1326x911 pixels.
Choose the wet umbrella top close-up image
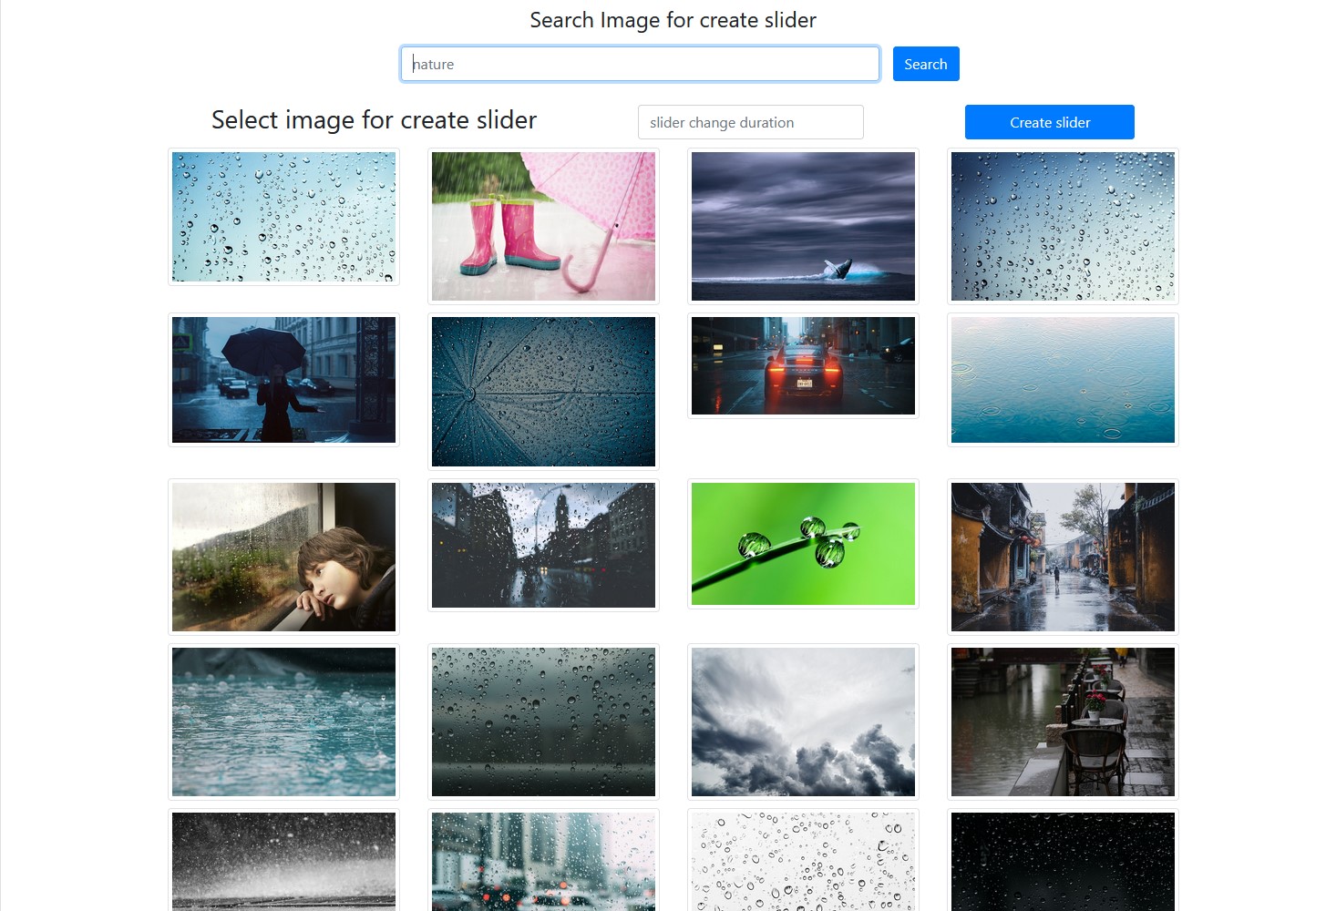click(543, 392)
